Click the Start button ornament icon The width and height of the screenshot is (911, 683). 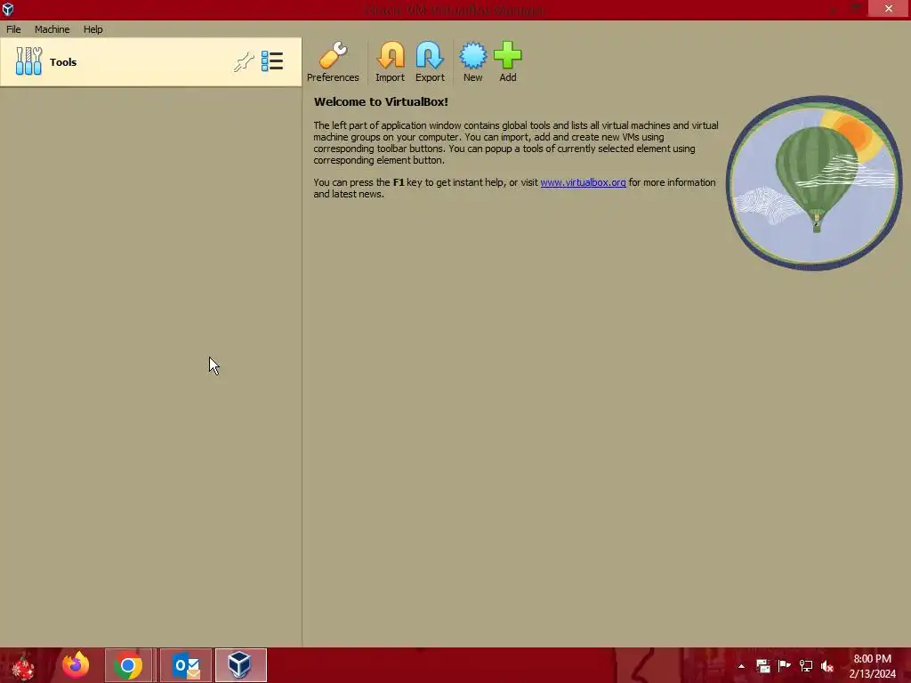point(23,665)
